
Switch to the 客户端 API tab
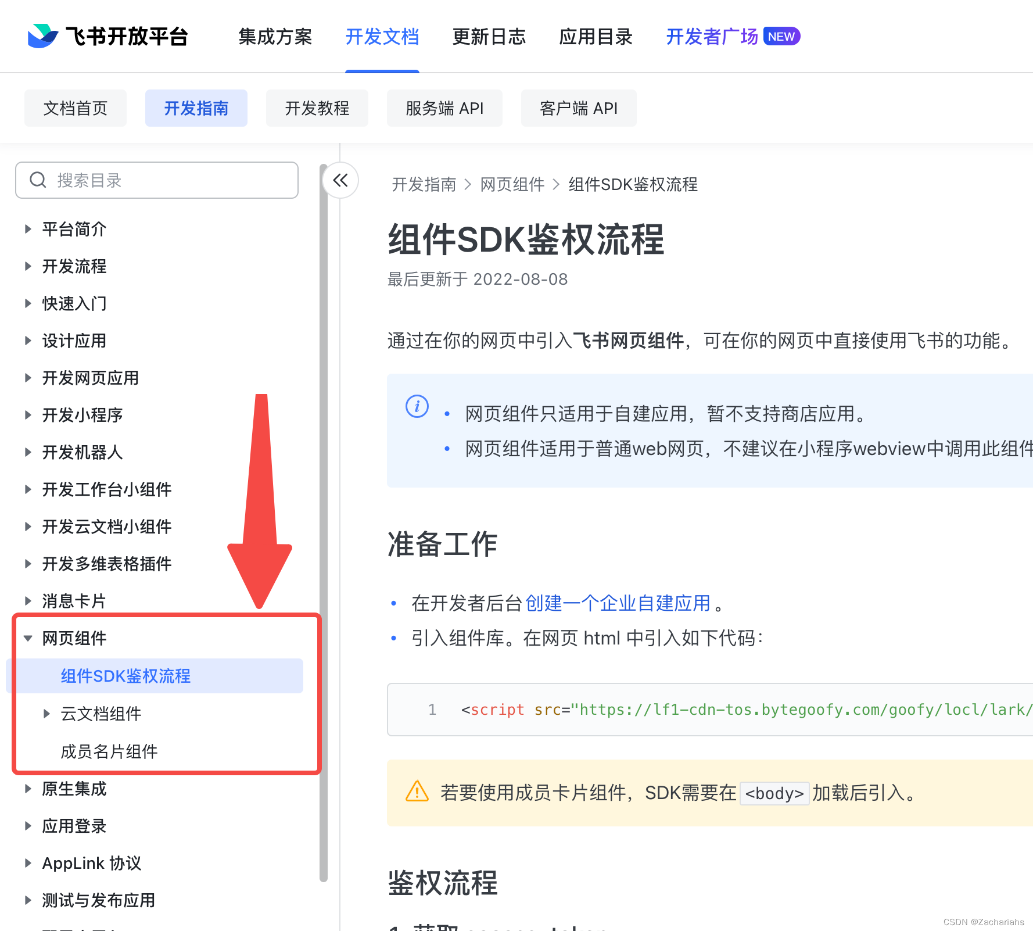[579, 108]
